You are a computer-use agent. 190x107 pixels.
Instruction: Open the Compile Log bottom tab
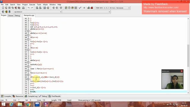31,96
